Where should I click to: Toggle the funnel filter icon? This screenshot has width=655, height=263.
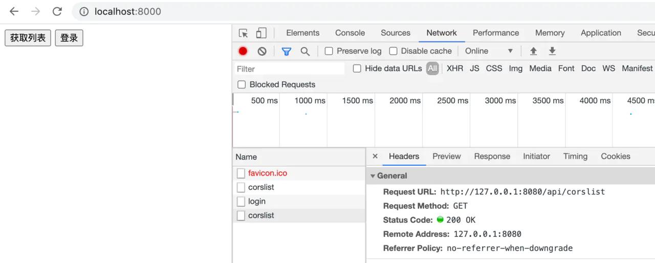(x=287, y=51)
